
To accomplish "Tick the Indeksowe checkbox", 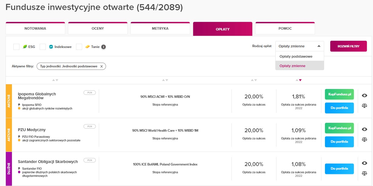I will [x=43, y=47].
